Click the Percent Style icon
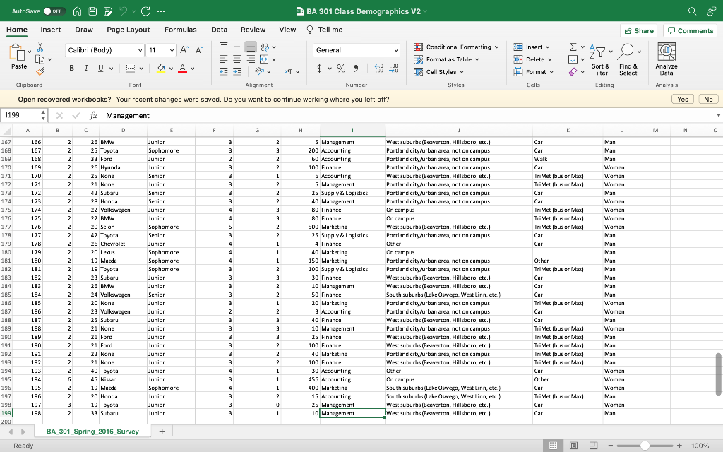The image size is (723, 452). click(x=340, y=69)
